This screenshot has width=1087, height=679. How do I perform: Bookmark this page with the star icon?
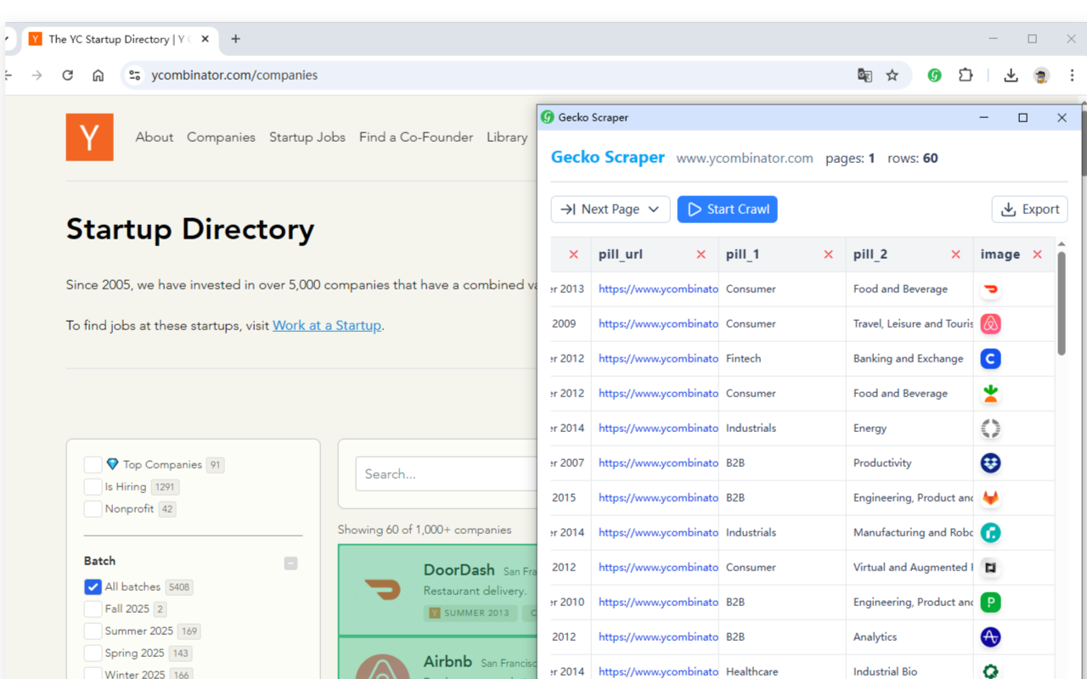pos(892,75)
